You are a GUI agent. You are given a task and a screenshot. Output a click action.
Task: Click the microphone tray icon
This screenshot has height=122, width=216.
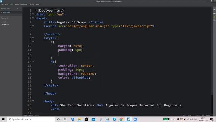coord(178,119)
